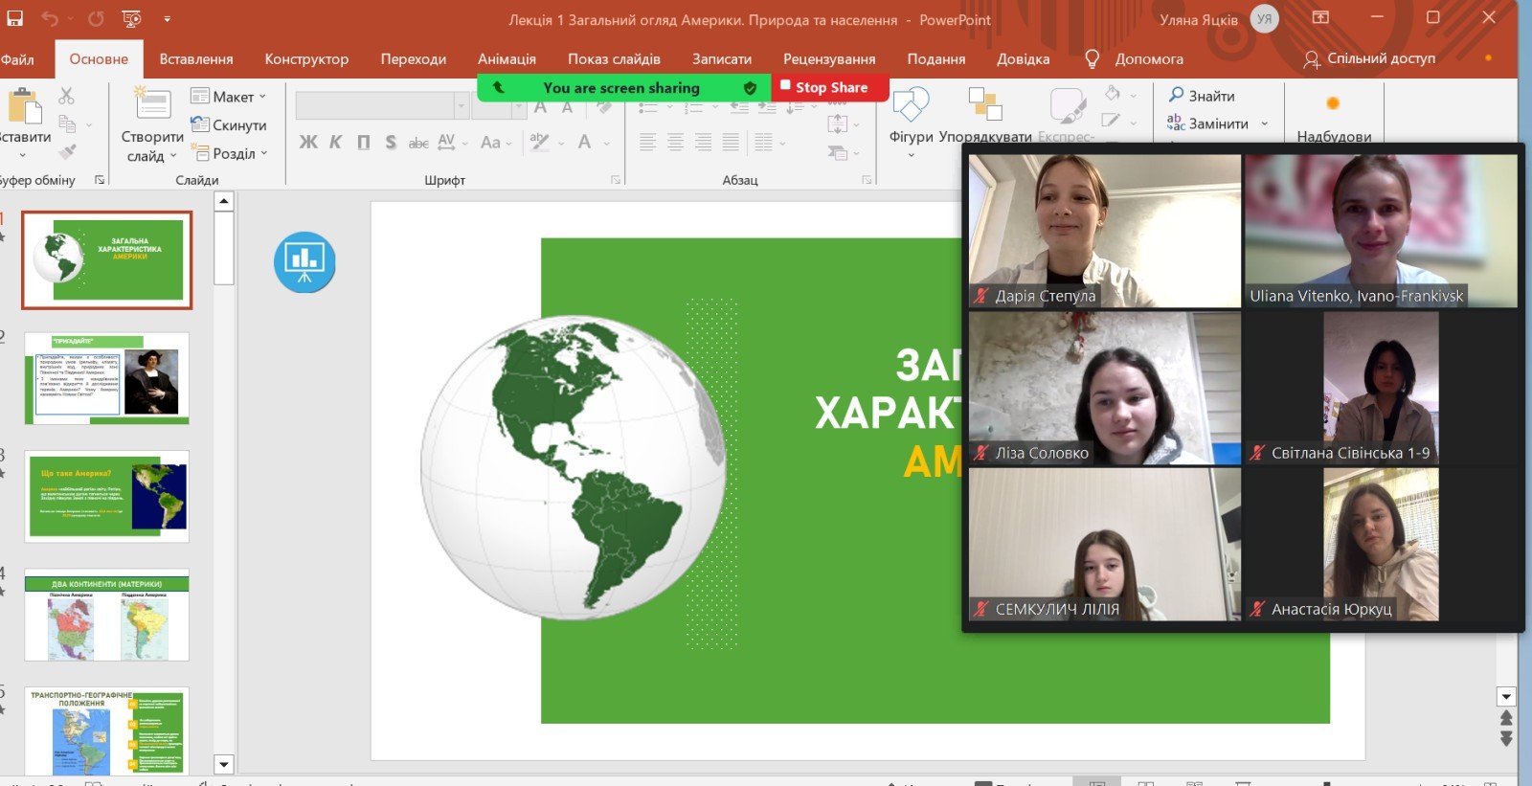Open the Замінити dropdown arrow

1264,124
